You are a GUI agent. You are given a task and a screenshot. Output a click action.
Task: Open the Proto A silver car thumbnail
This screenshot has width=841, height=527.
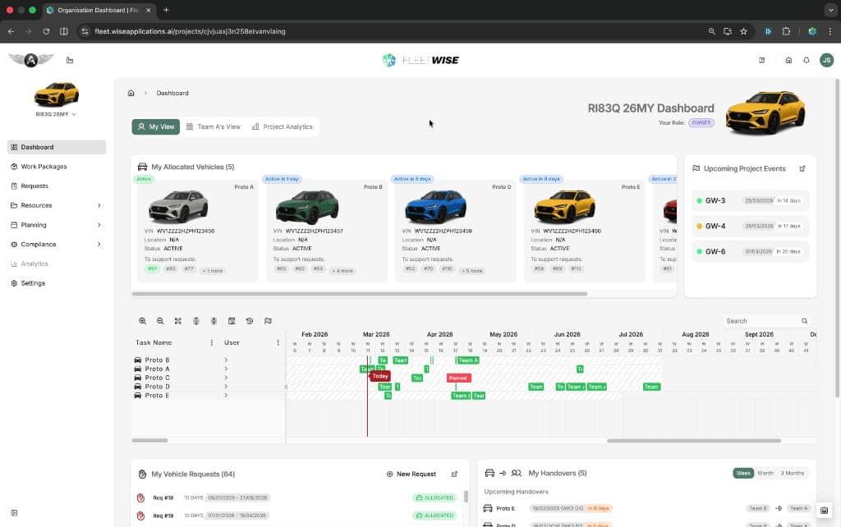(178, 206)
